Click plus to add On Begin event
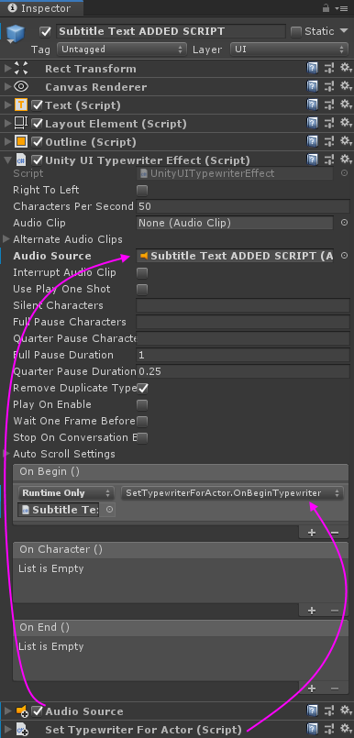This screenshot has height=738, width=354. pyautogui.click(x=312, y=533)
